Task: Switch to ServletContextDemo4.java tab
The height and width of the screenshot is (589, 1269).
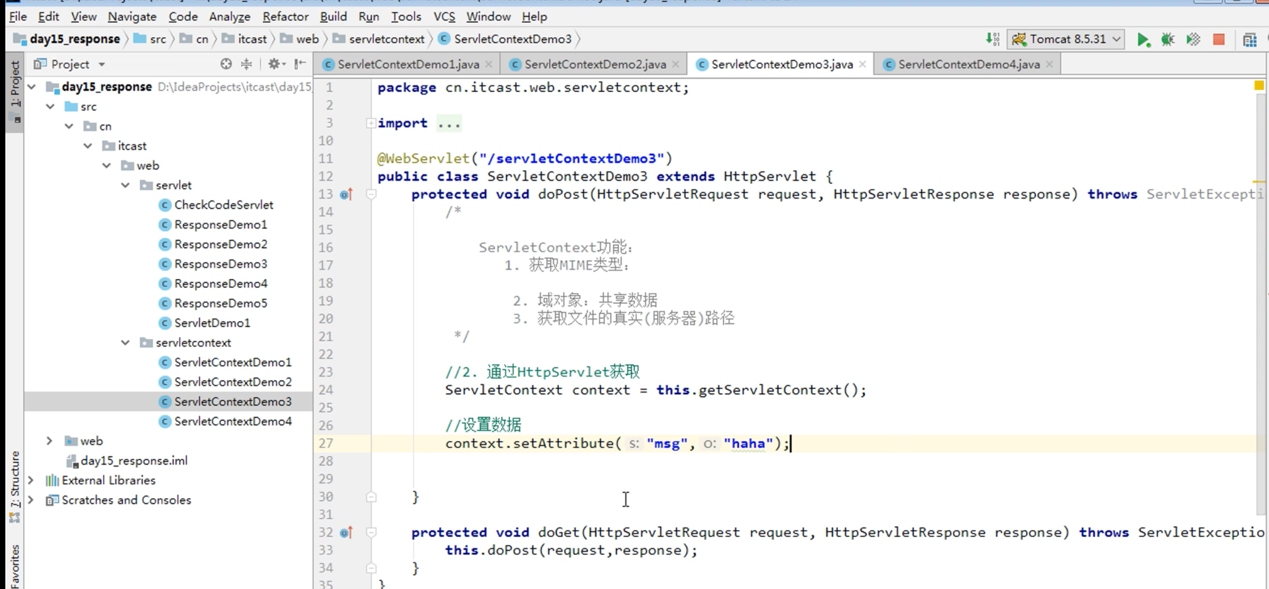Action: 968,64
